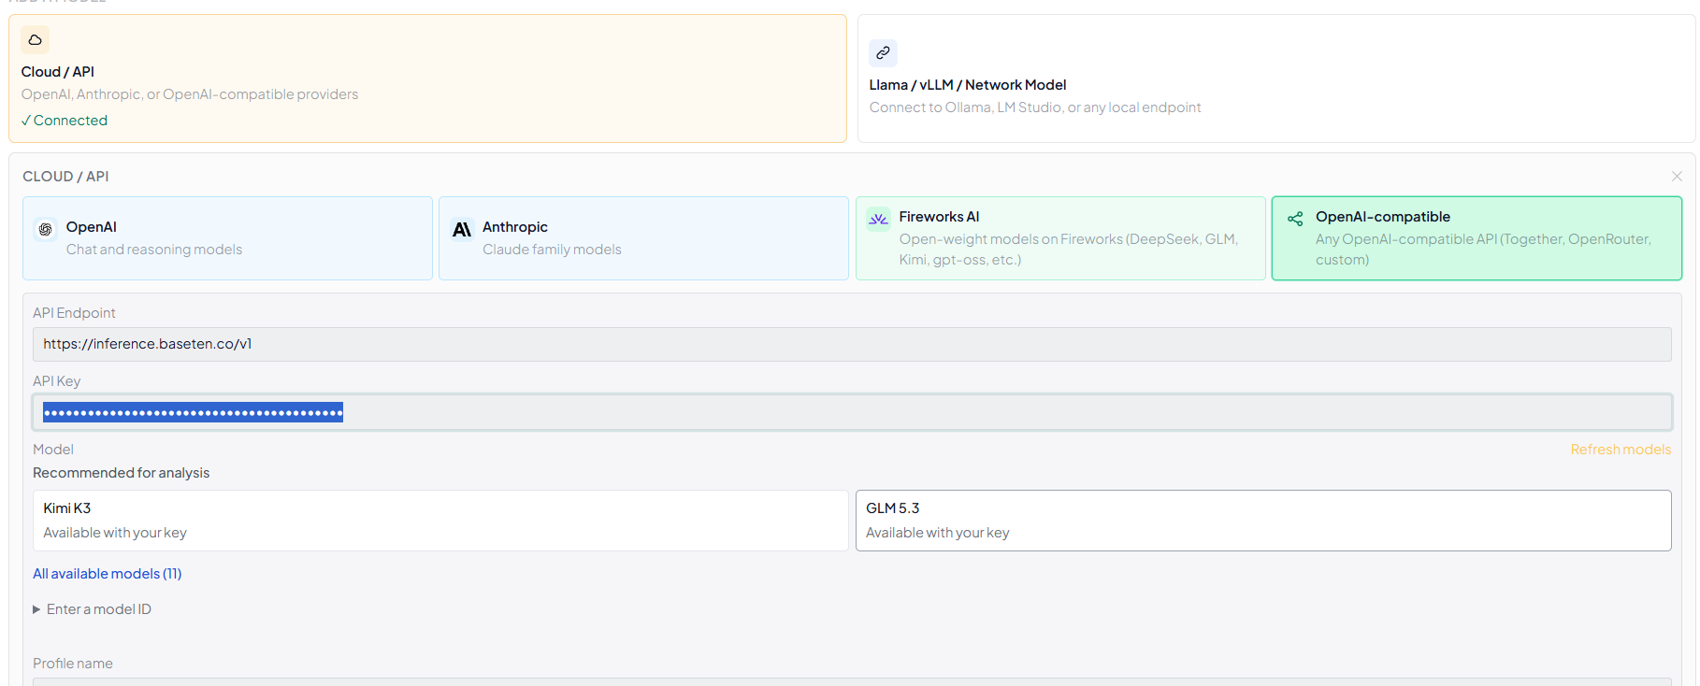Screen dimensions: 1700x686
Task: Pick the Fireworks AI provider tile
Action: (x=1060, y=238)
